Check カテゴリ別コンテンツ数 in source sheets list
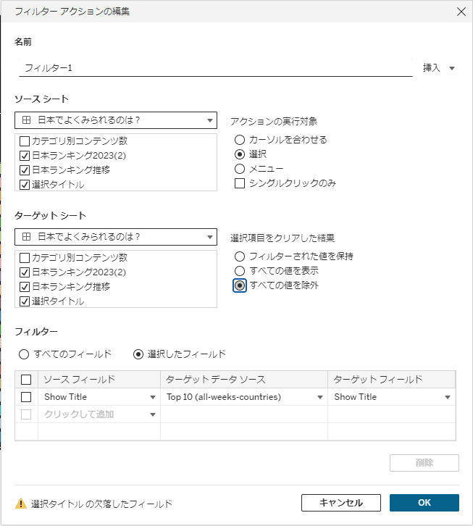 coord(25,141)
